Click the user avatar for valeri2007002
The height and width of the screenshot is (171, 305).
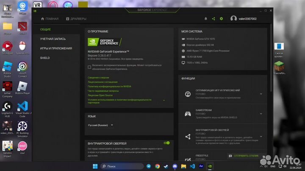(233, 19)
